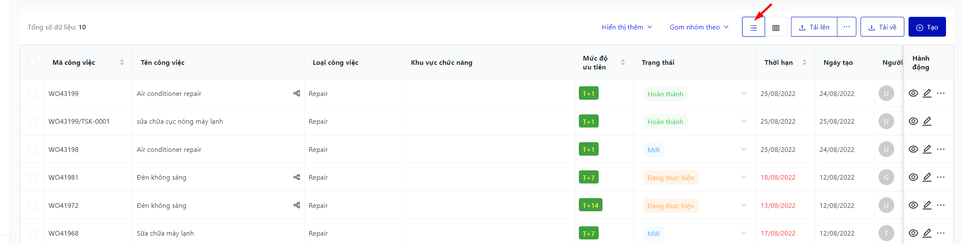Select all rows with header checkbox
Image resolution: width=962 pixels, height=244 pixels.
point(32,63)
